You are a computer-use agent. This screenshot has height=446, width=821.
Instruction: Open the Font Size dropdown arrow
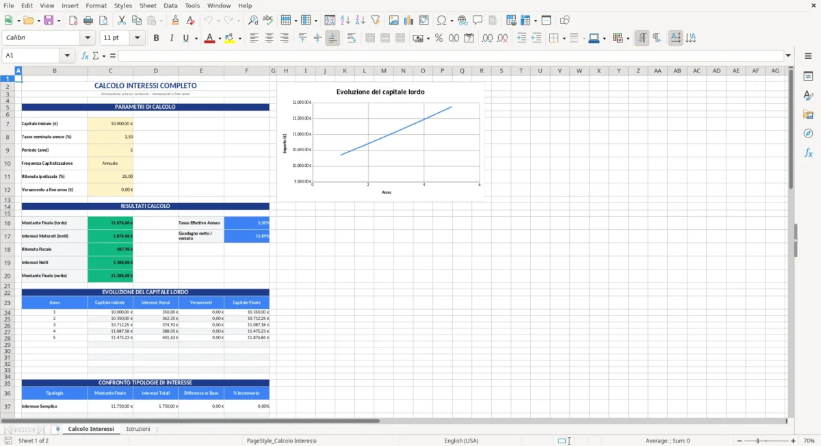[138, 38]
